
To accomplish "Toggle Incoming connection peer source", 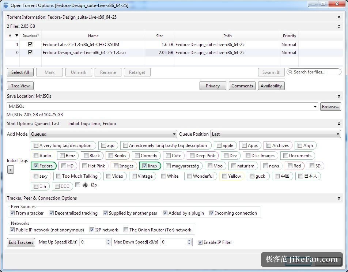I will click(212, 213).
